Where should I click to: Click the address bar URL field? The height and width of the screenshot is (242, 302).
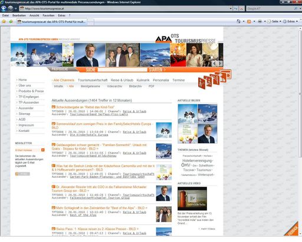click(x=124, y=9)
